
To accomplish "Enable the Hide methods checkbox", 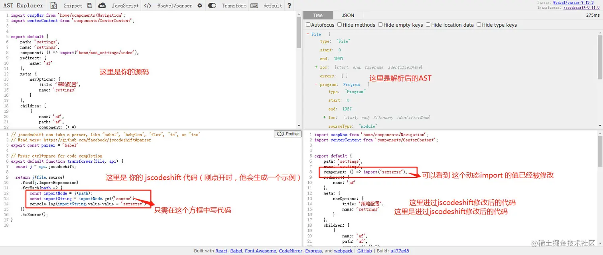I will click(x=340, y=25).
